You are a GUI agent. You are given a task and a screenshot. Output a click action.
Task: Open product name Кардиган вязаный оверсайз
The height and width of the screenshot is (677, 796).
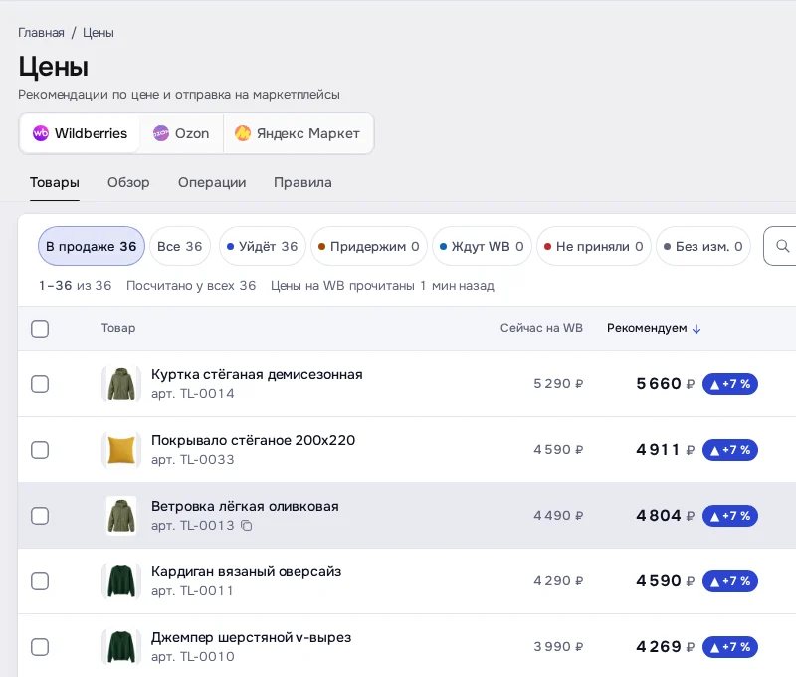click(x=246, y=571)
